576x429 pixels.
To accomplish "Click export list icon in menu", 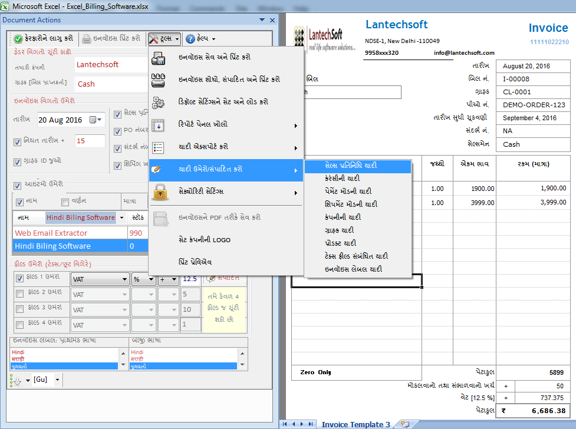I will (159, 148).
